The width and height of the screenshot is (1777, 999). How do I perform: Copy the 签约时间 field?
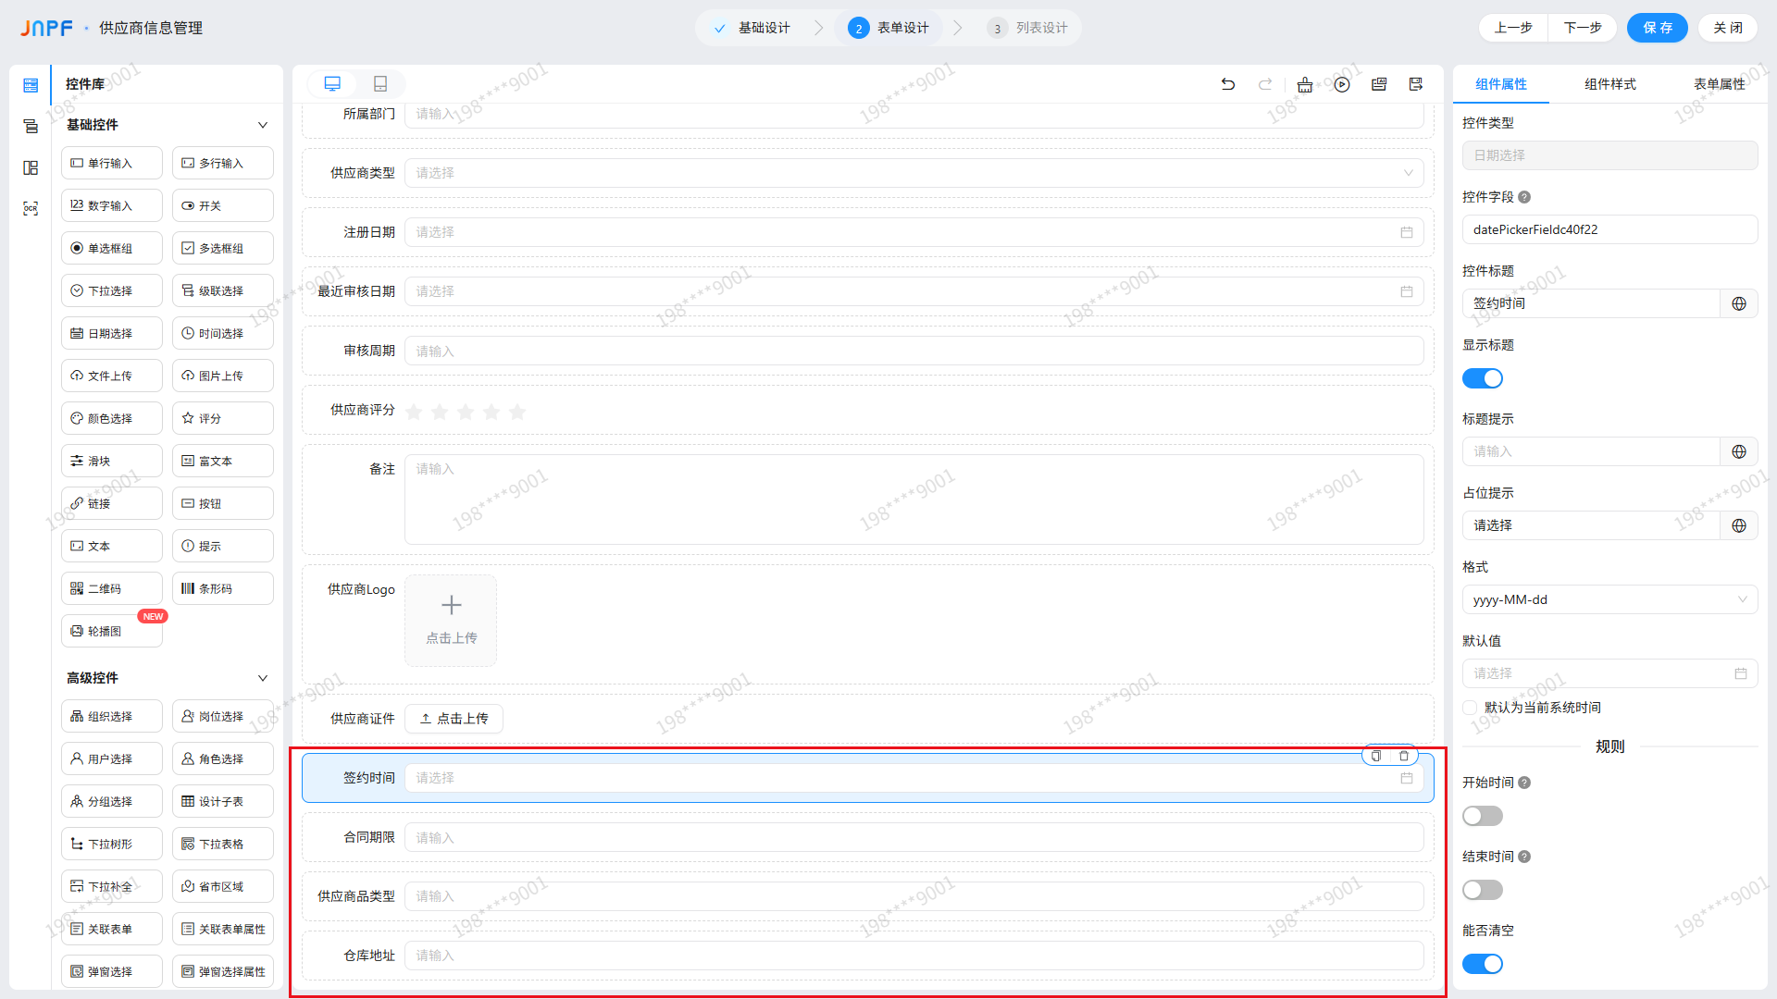(x=1376, y=756)
